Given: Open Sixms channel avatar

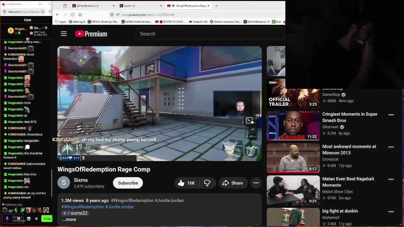Looking at the screenshot, I should [x=63, y=183].
